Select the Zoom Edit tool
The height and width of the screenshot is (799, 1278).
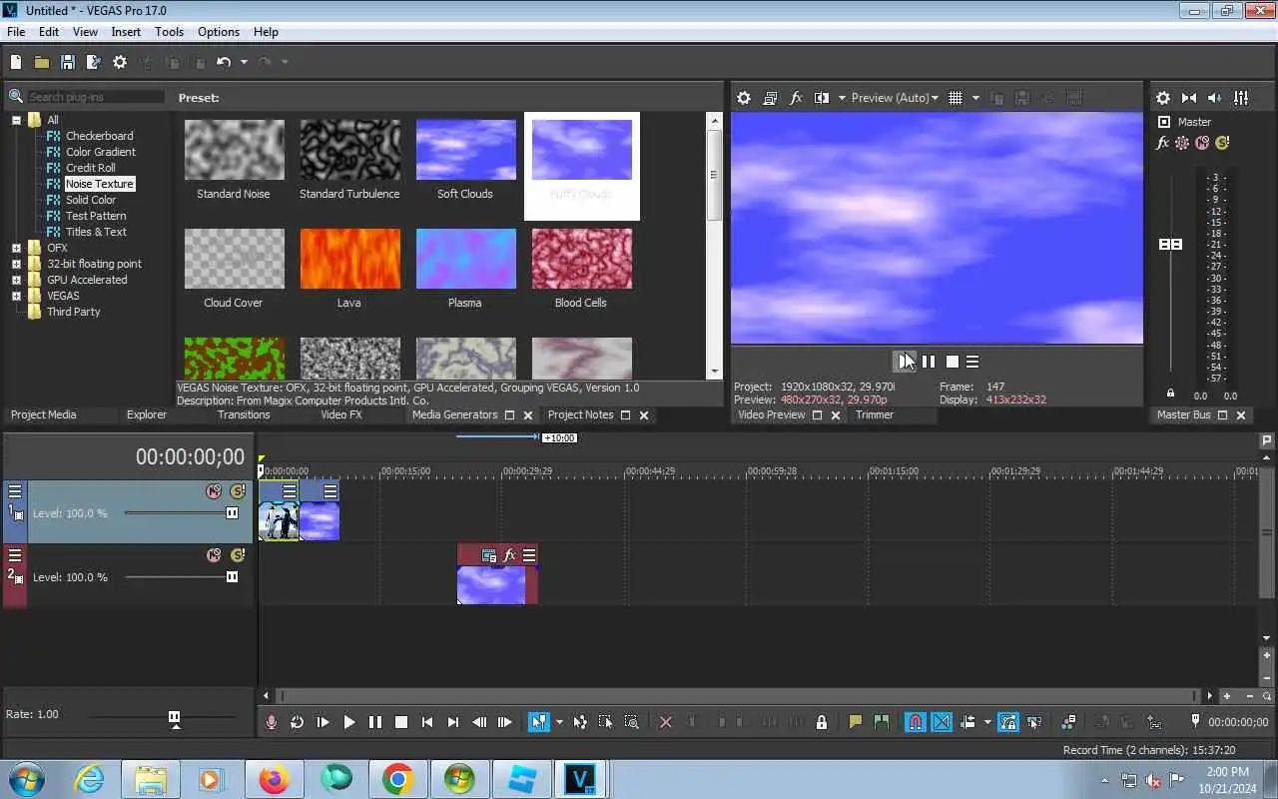(x=632, y=722)
